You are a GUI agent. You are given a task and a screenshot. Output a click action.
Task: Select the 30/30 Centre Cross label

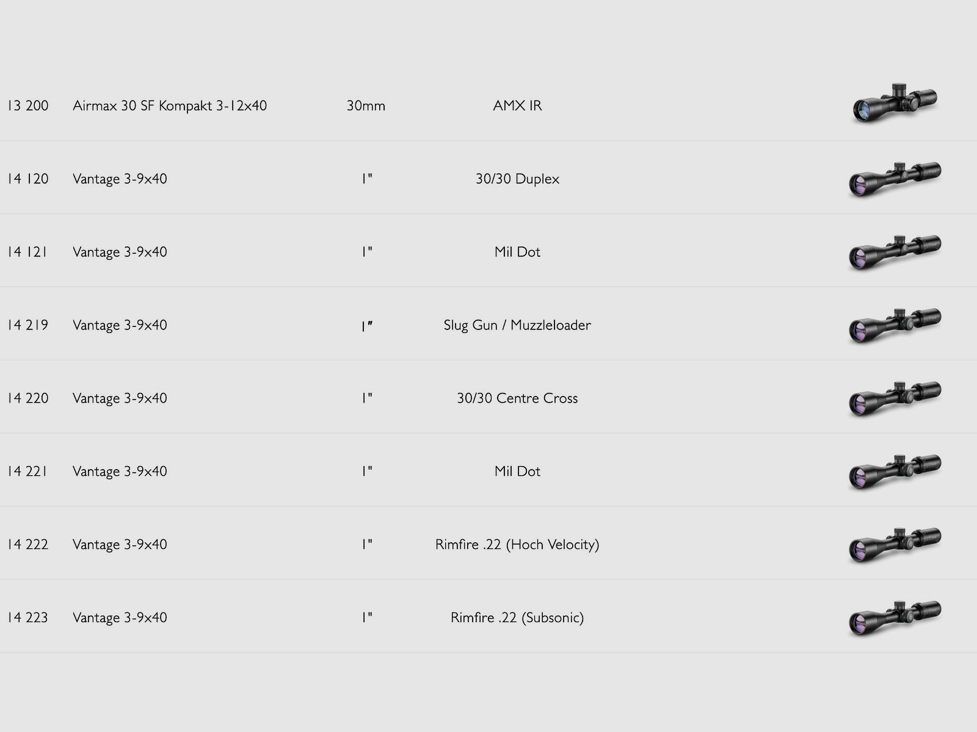tap(517, 398)
